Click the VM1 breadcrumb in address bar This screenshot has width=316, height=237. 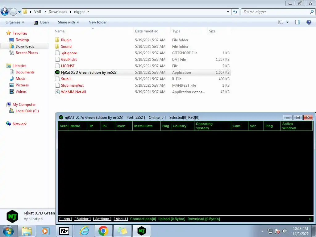point(38,12)
